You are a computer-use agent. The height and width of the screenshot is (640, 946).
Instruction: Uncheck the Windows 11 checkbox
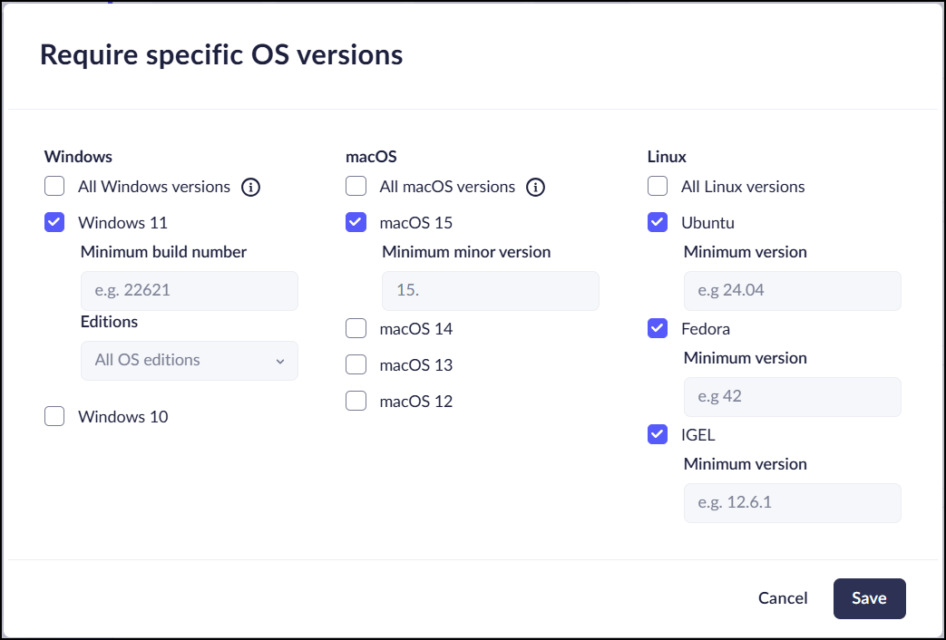coord(54,223)
